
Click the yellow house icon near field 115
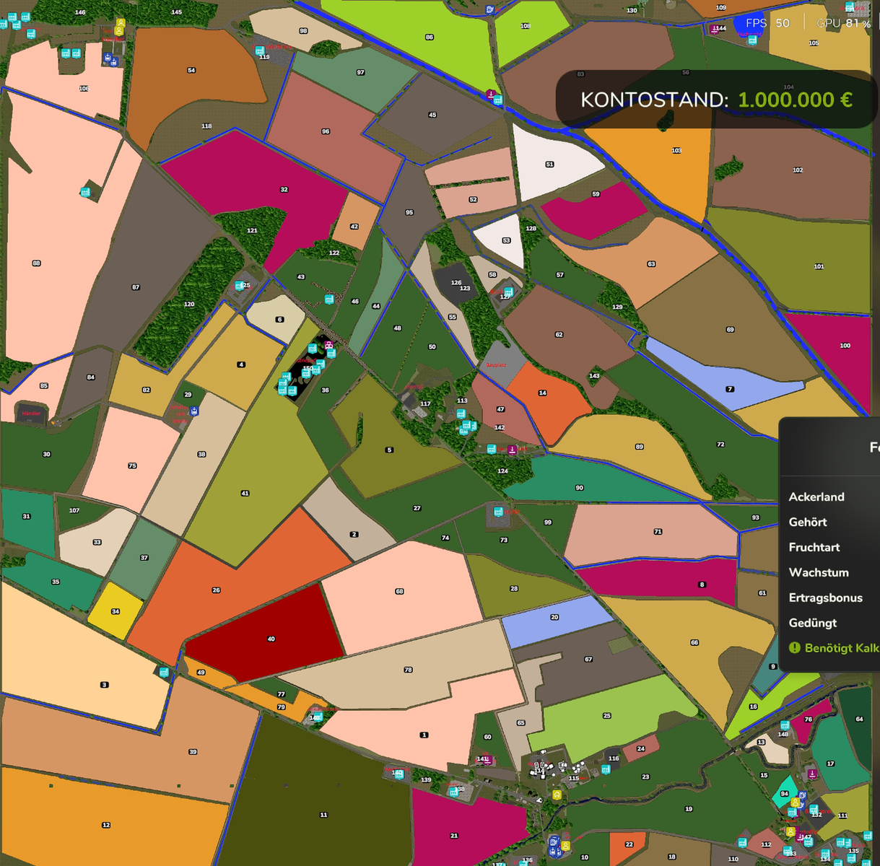tap(557, 795)
